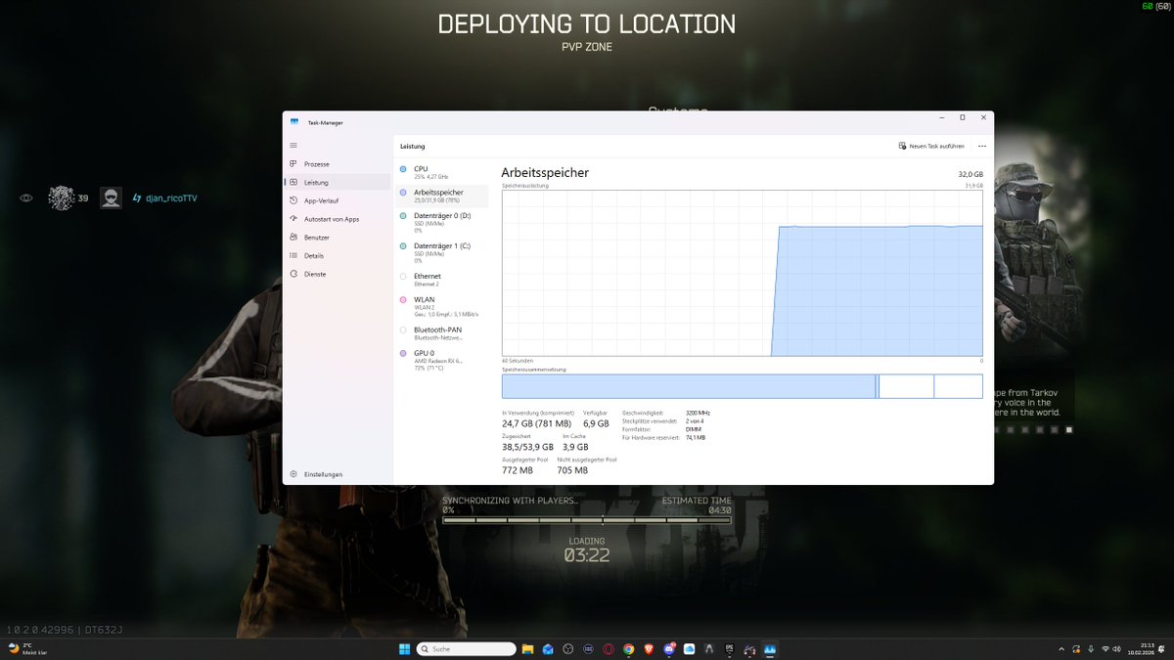Viewport: 1174px width, 660px height.
Task: Click the 24,7 GB (781 MB) value
Action: 536,423
